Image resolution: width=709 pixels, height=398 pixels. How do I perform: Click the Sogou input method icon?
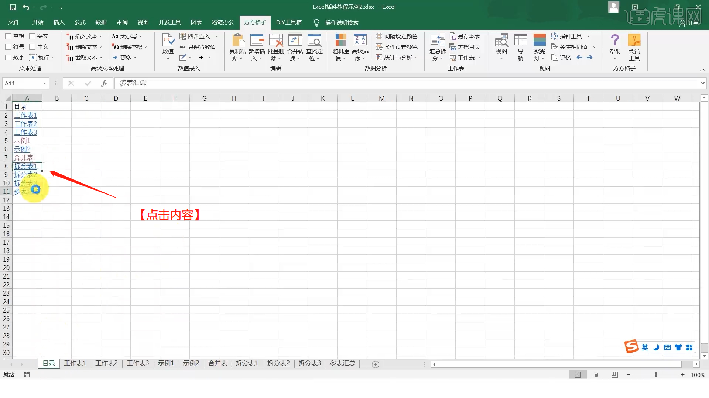[x=631, y=346]
